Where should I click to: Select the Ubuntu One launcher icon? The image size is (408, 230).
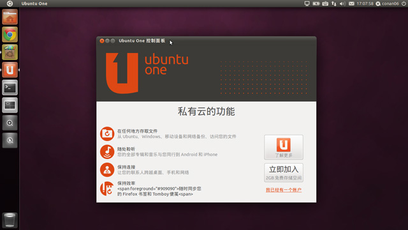10,70
